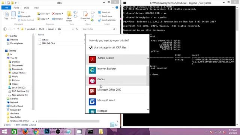
Task: Click the Properties icon in ribbon
Action: tap(85, 16)
